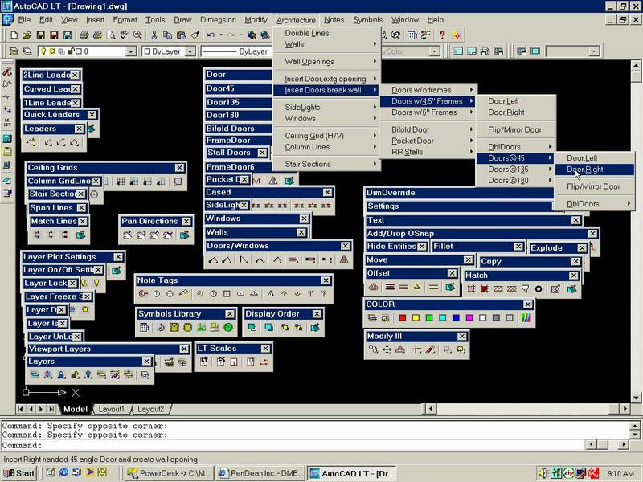
Task: Toggle the layer lock padlock in layer dropdown
Action: pyautogui.click(x=71, y=51)
